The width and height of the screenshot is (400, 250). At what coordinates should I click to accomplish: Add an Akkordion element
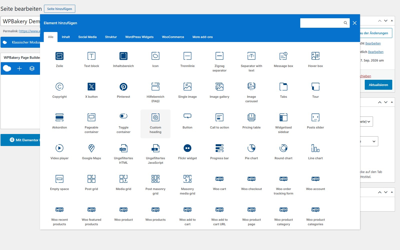coord(59,121)
